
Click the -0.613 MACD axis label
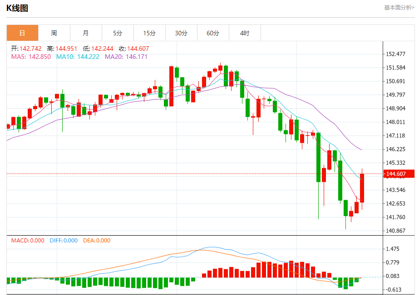393,290
